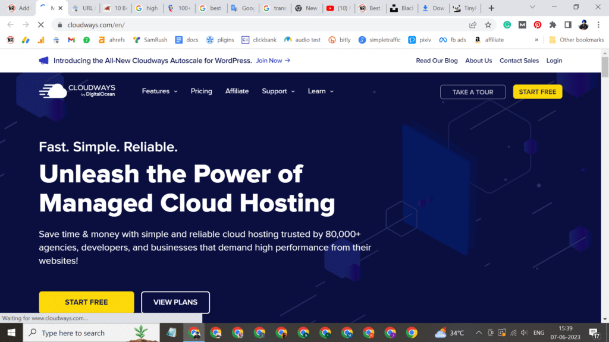Expand the Features dropdown menu
Viewport: 609px width, 342px height.
pyautogui.click(x=159, y=91)
